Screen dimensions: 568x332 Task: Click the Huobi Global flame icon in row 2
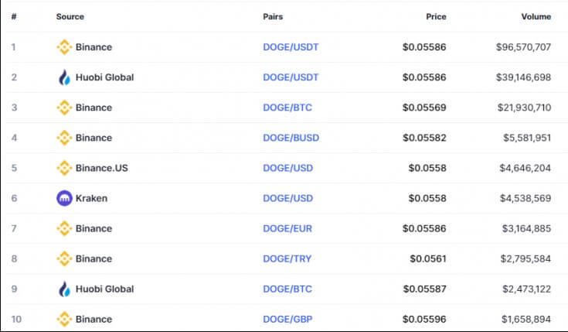pos(64,77)
